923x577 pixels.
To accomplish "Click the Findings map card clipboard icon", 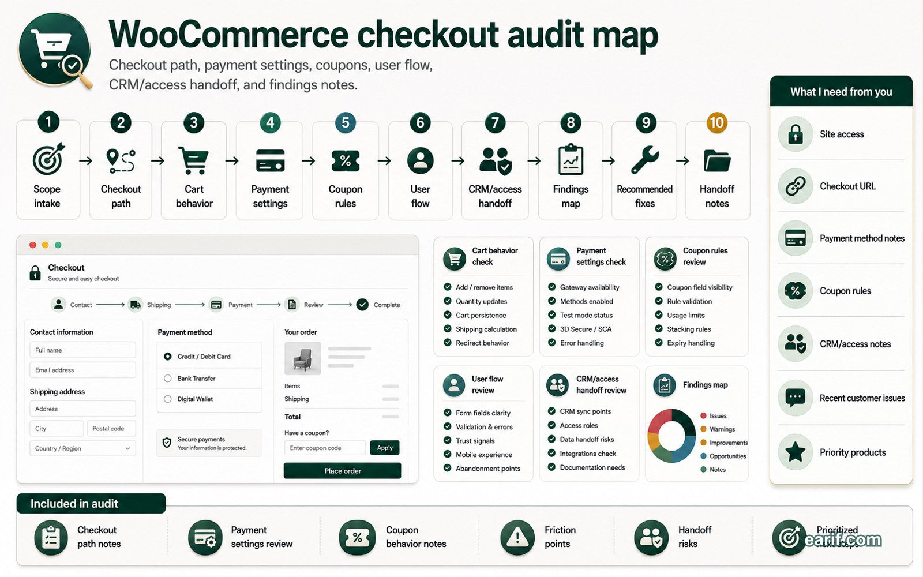I will [665, 385].
